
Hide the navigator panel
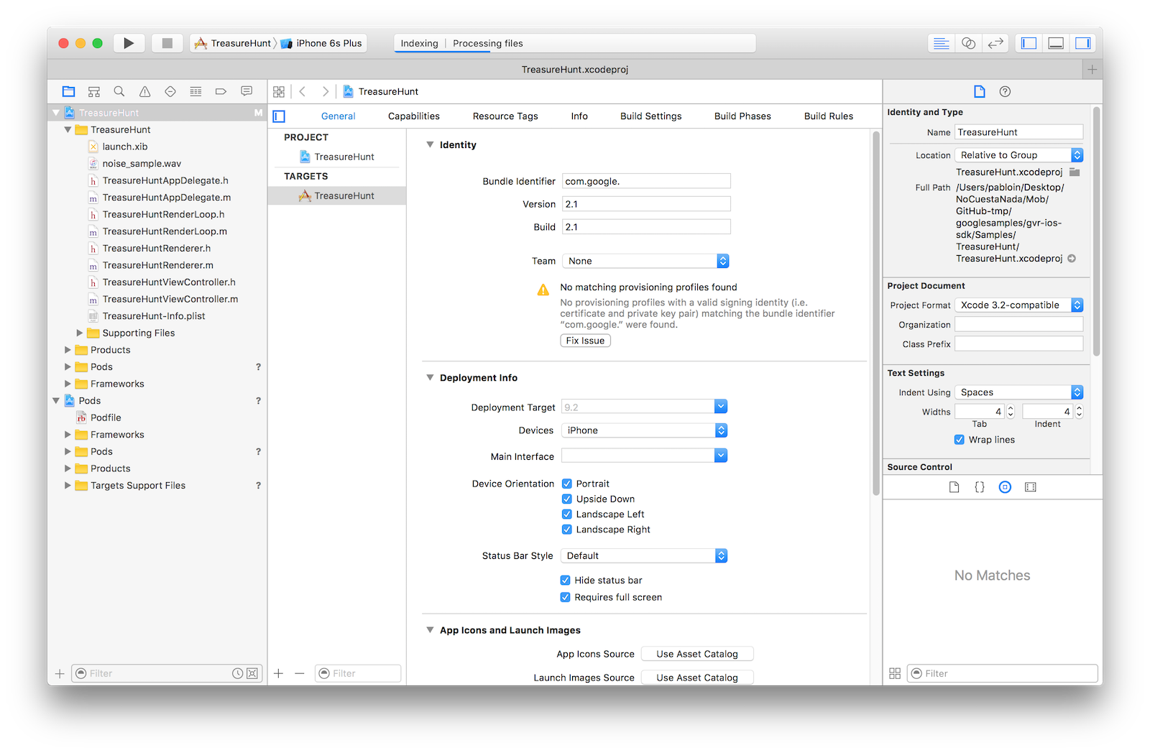[x=1029, y=43]
